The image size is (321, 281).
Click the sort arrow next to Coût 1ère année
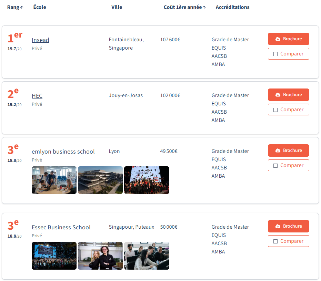pos(204,8)
